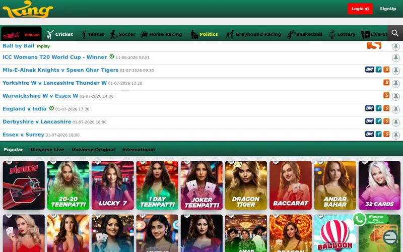This screenshot has width=403, height=252.
Task: Select the Horse Racing tab
Action: pyautogui.click(x=161, y=34)
